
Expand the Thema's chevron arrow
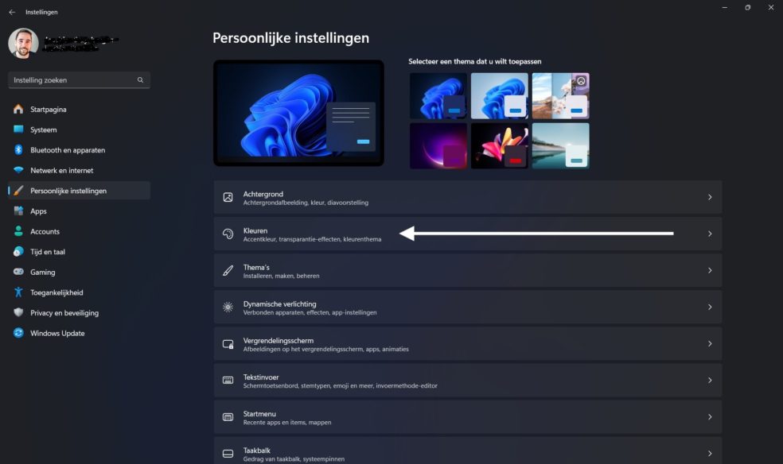click(x=710, y=271)
